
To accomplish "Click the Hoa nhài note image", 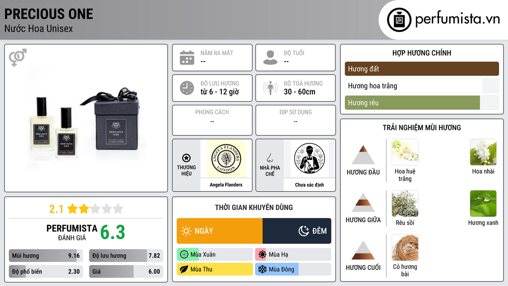I will click(483, 152).
